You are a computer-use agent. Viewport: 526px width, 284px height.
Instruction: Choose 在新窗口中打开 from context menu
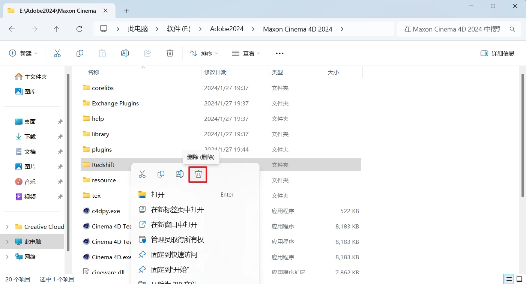click(195, 225)
